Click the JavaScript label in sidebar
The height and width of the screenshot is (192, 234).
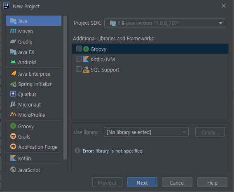[x=29, y=170]
